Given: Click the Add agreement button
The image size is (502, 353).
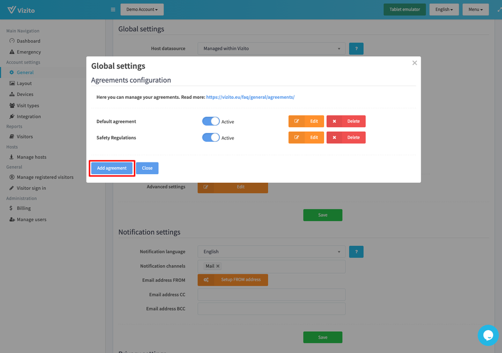Looking at the screenshot, I should point(112,168).
